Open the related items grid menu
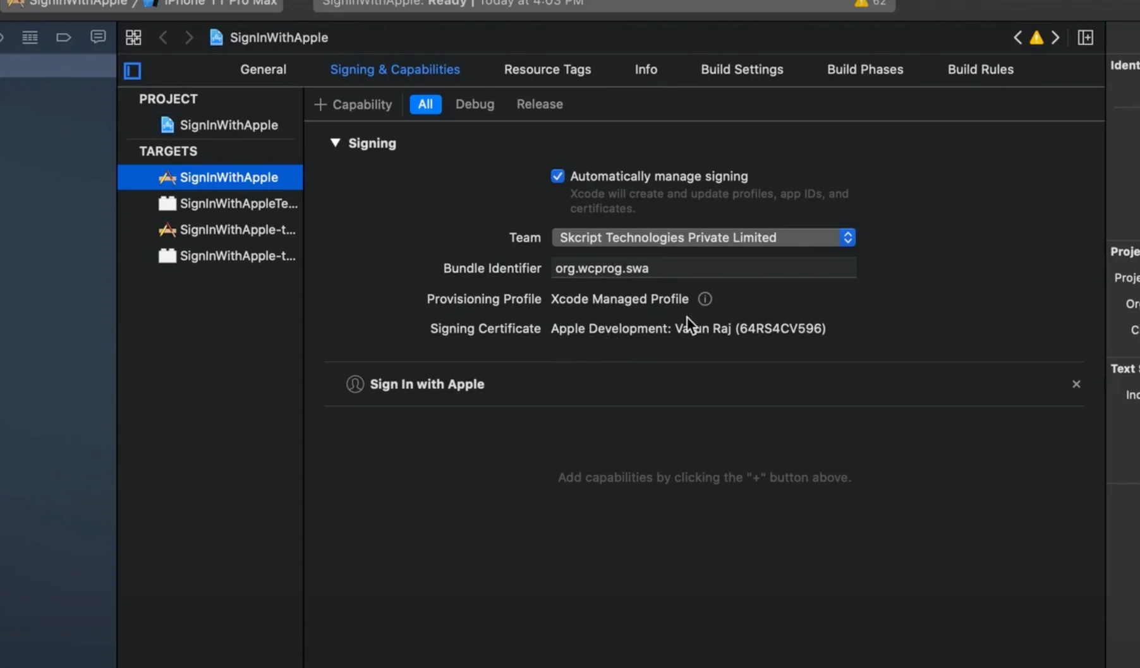1140x668 pixels. point(133,37)
